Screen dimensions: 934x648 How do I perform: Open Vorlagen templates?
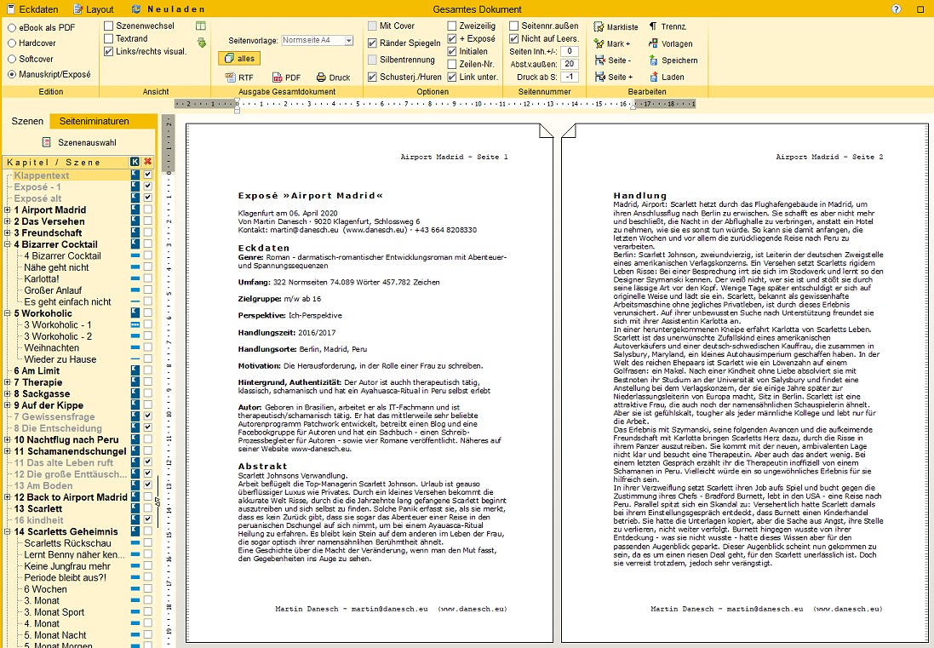pyautogui.click(x=670, y=43)
